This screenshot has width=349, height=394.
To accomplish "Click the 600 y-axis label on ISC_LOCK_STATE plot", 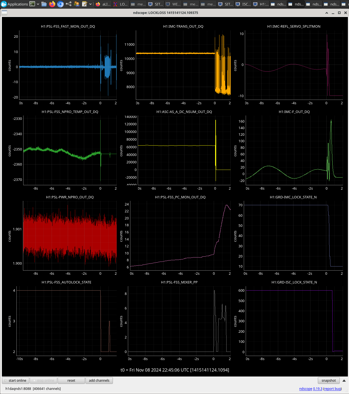I will pos(242,291).
